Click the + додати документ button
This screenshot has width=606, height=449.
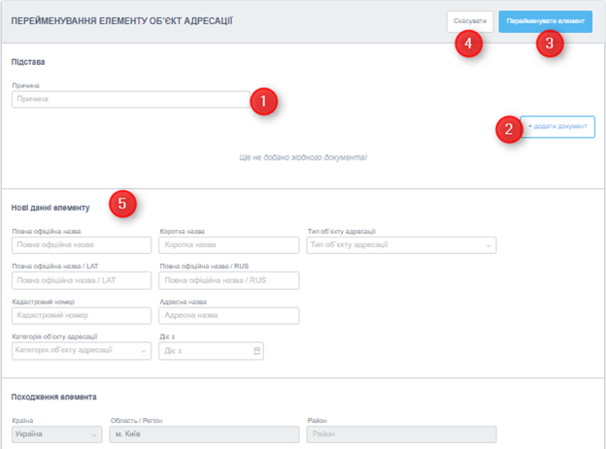[557, 127]
